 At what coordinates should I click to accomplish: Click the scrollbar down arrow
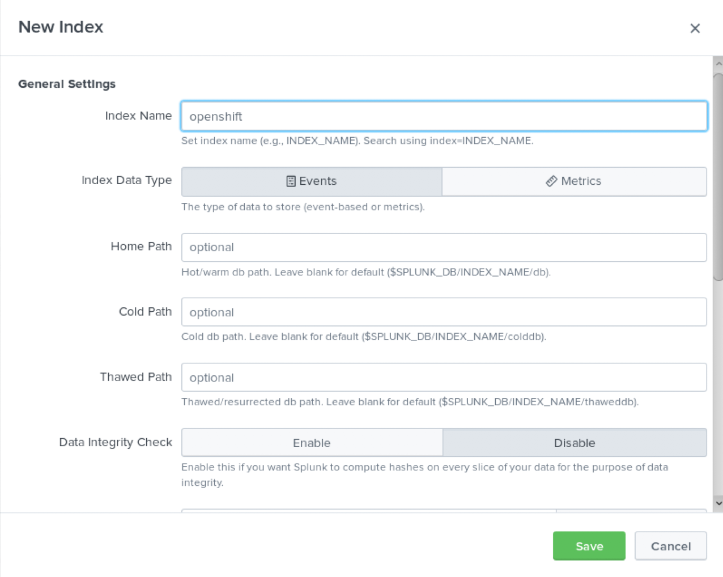click(x=718, y=503)
